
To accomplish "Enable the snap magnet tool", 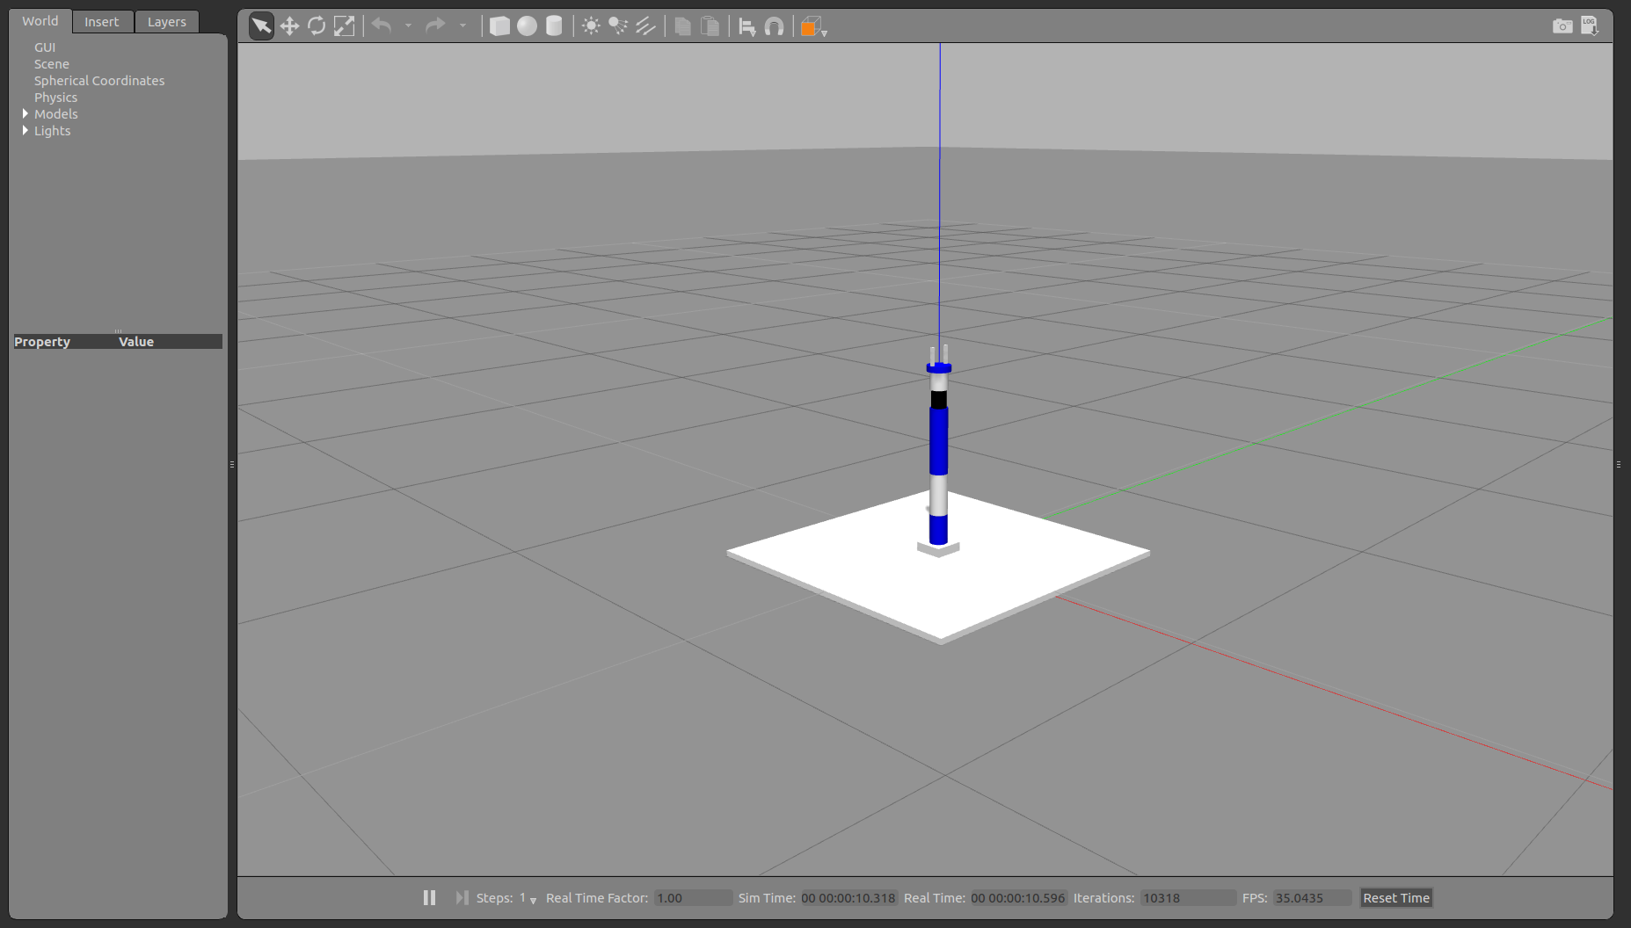I will pyautogui.click(x=774, y=26).
